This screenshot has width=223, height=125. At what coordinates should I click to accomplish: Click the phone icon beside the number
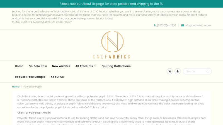click(155, 25)
